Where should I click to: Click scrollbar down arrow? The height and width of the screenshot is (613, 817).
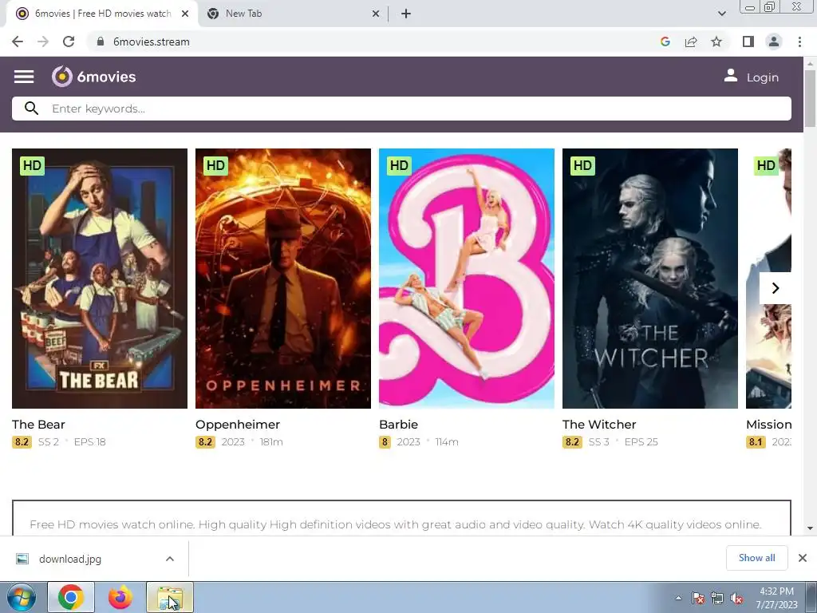(x=810, y=528)
